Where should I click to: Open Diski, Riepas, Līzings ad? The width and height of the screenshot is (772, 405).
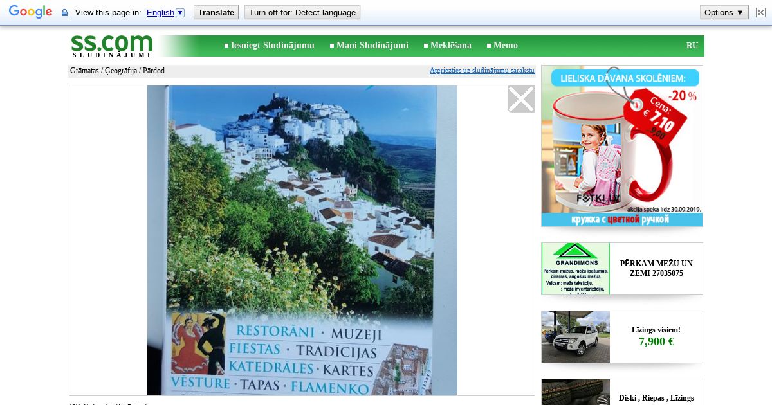656,398
